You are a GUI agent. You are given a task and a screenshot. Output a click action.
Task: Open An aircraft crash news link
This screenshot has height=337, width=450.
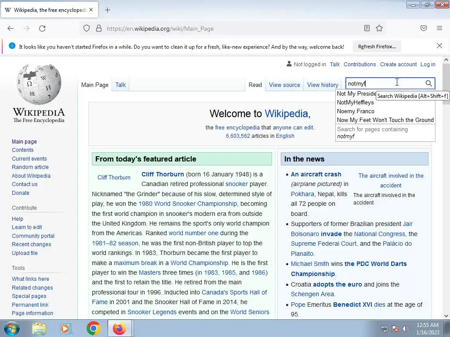coord(316,174)
